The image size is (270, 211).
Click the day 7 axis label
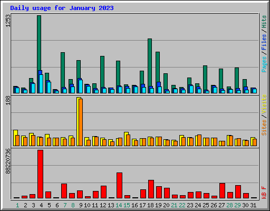click(x=65, y=205)
